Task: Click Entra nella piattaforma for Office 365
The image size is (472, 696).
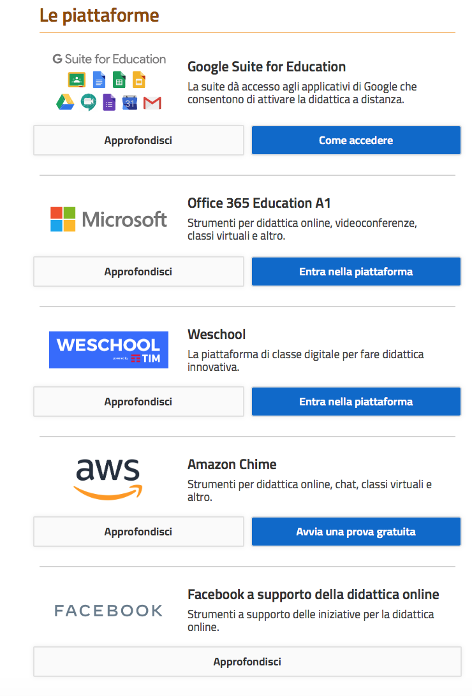Action: click(x=356, y=272)
